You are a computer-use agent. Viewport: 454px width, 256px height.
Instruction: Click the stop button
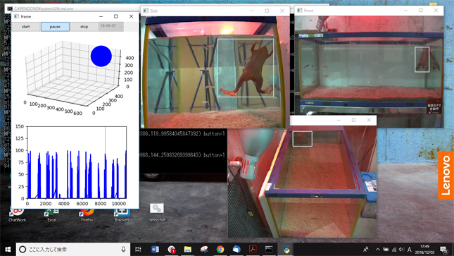point(84,27)
